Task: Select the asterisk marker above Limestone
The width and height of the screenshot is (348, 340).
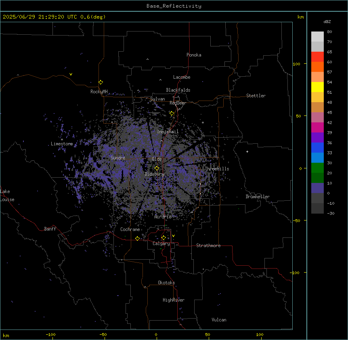Action: click(x=62, y=140)
